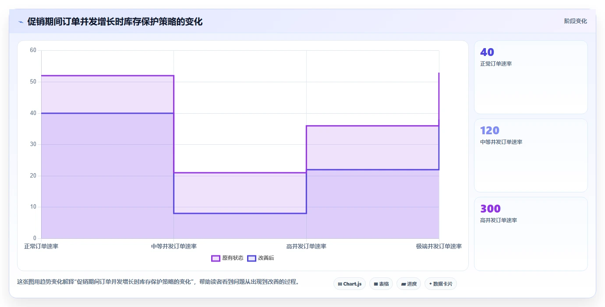
Task: Click the 阶段变化 label in header
Action: (575, 21)
